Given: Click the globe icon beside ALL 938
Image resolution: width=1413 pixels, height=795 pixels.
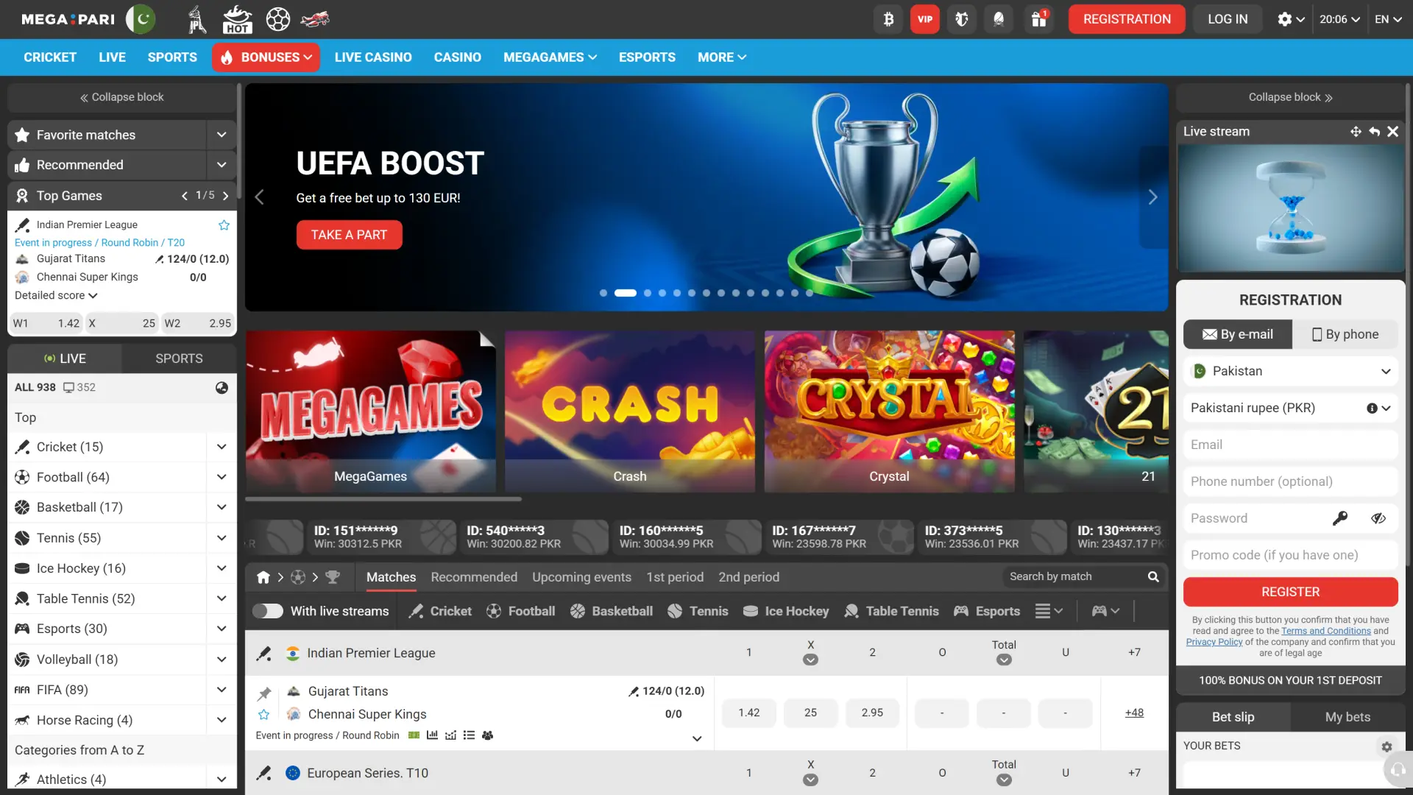Looking at the screenshot, I should coord(222,388).
